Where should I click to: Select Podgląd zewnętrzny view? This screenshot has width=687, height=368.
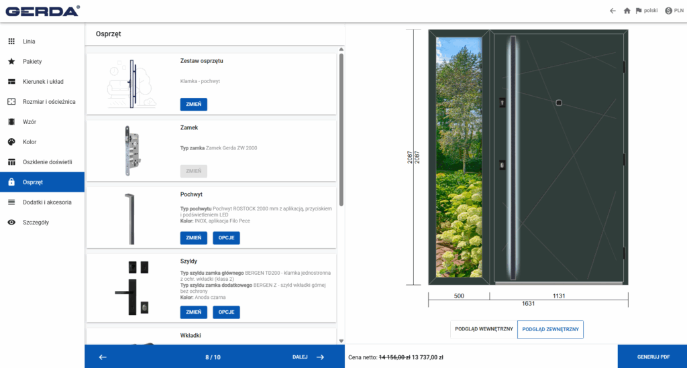tap(550, 329)
